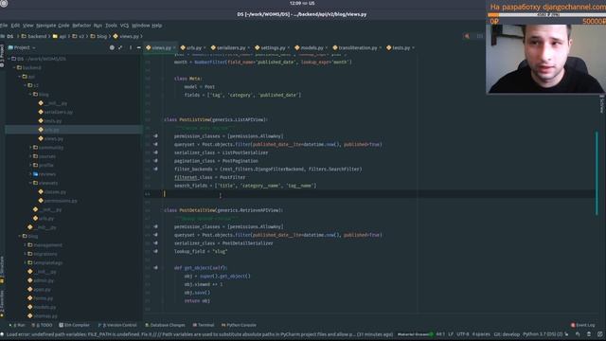606x341 pixels.
Task: Switch to the urls.py editor tab
Action: tap(192, 47)
